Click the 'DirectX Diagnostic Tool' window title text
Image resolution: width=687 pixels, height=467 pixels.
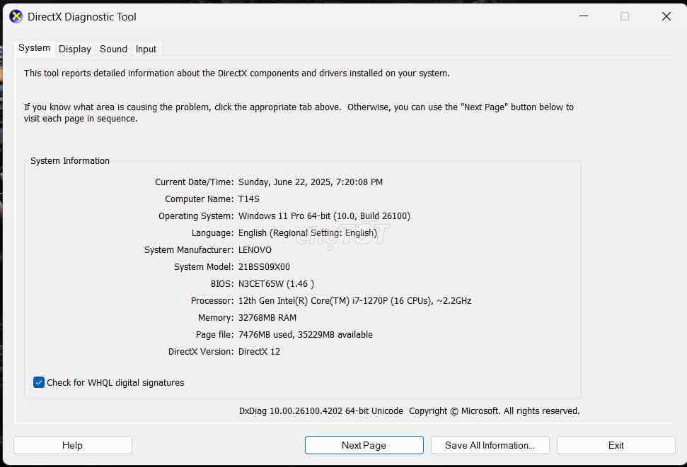[x=82, y=17]
